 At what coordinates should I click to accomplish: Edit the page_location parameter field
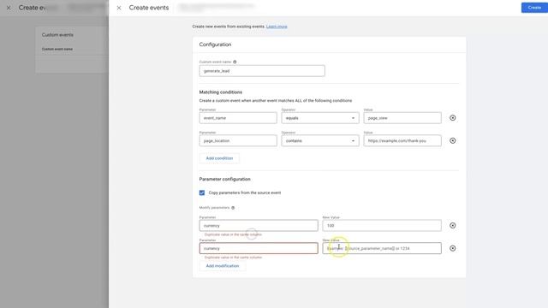point(238,140)
